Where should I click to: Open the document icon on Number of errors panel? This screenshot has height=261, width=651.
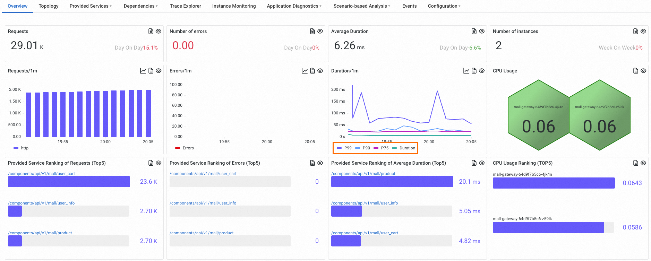[x=312, y=31]
